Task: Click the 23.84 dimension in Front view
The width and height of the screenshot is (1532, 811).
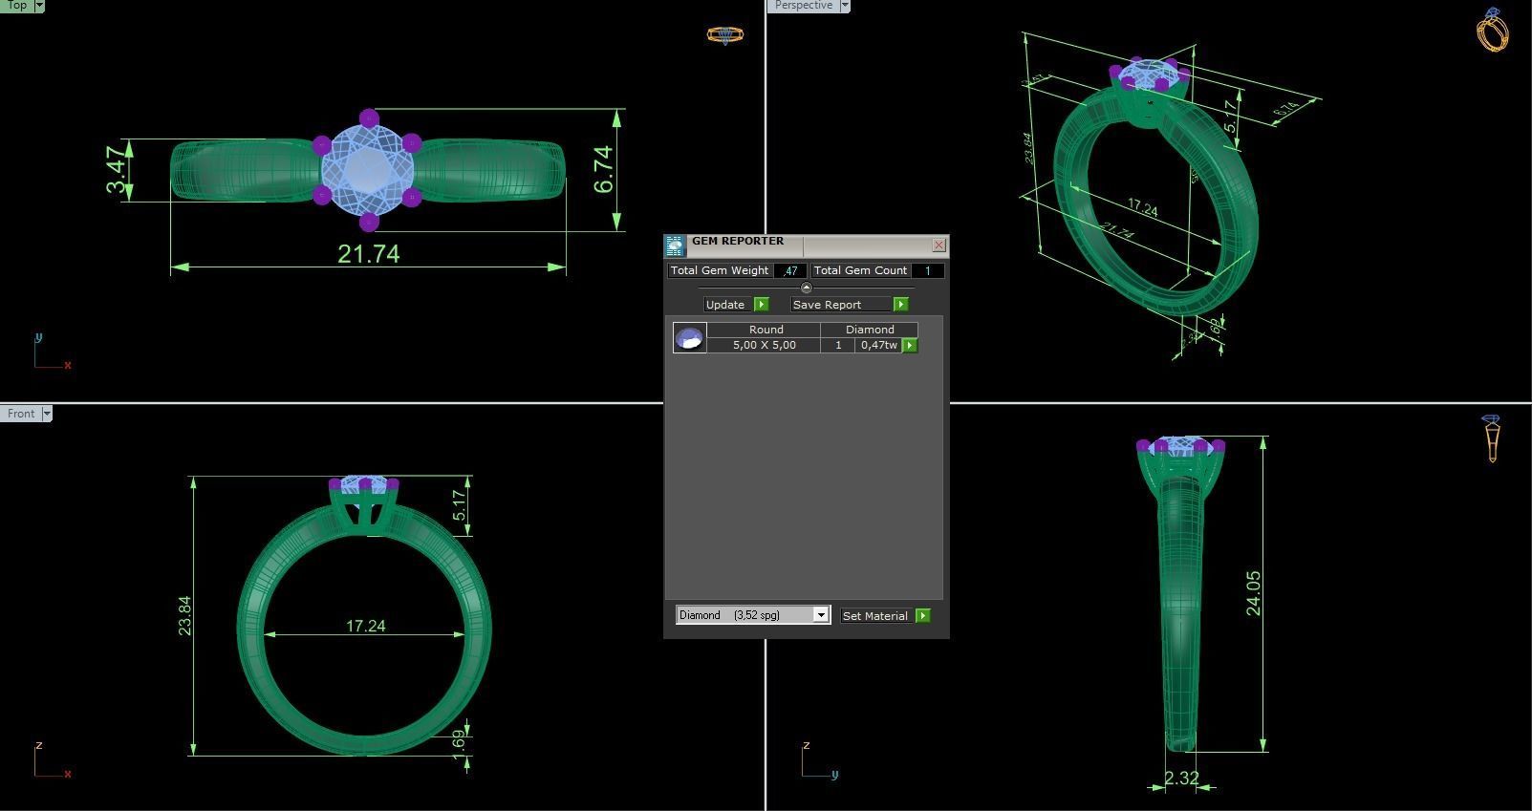Action: (x=184, y=616)
